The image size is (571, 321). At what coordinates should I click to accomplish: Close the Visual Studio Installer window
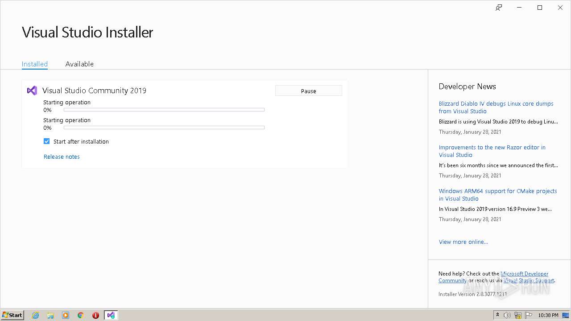coord(560,8)
